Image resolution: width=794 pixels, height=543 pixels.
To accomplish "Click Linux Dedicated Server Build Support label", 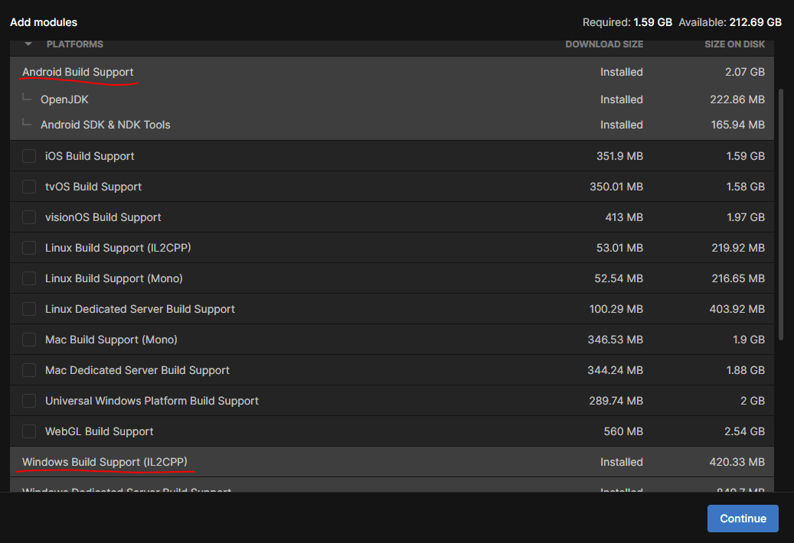I will [x=140, y=309].
